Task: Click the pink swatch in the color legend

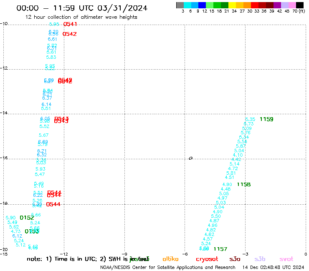Action: click(292, 5)
